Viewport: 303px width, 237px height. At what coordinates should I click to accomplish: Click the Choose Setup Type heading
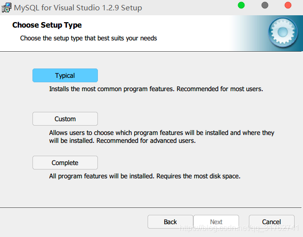point(47,25)
